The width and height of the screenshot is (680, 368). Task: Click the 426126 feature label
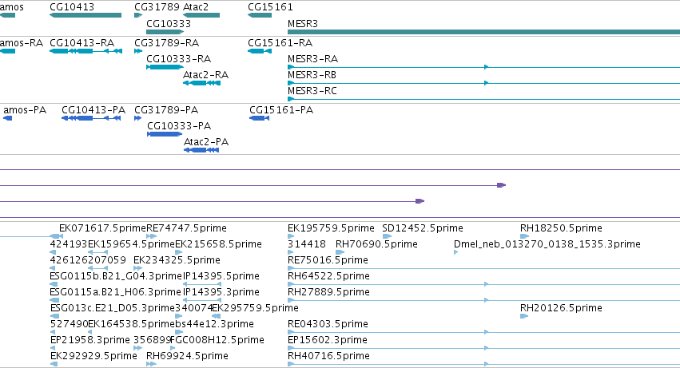click(x=69, y=260)
